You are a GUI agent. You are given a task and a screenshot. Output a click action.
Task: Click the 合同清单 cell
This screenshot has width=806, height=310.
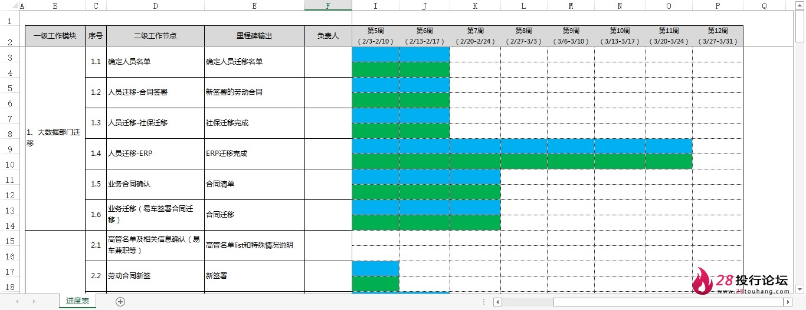[254, 184]
